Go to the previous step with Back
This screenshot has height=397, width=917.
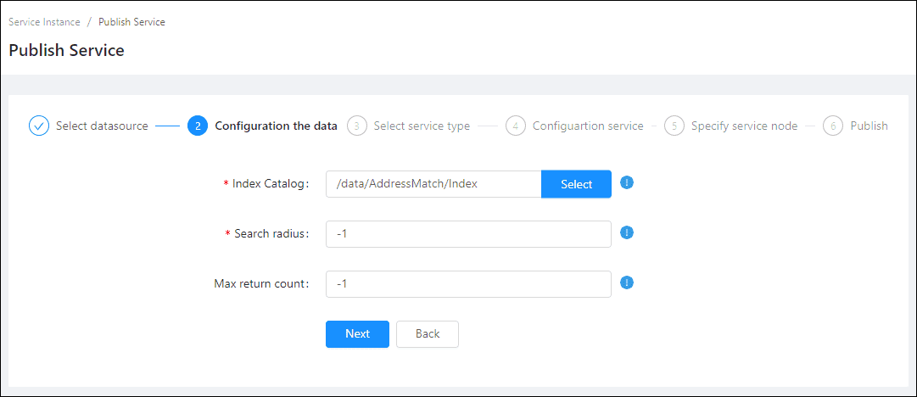pyautogui.click(x=428, y=334)
